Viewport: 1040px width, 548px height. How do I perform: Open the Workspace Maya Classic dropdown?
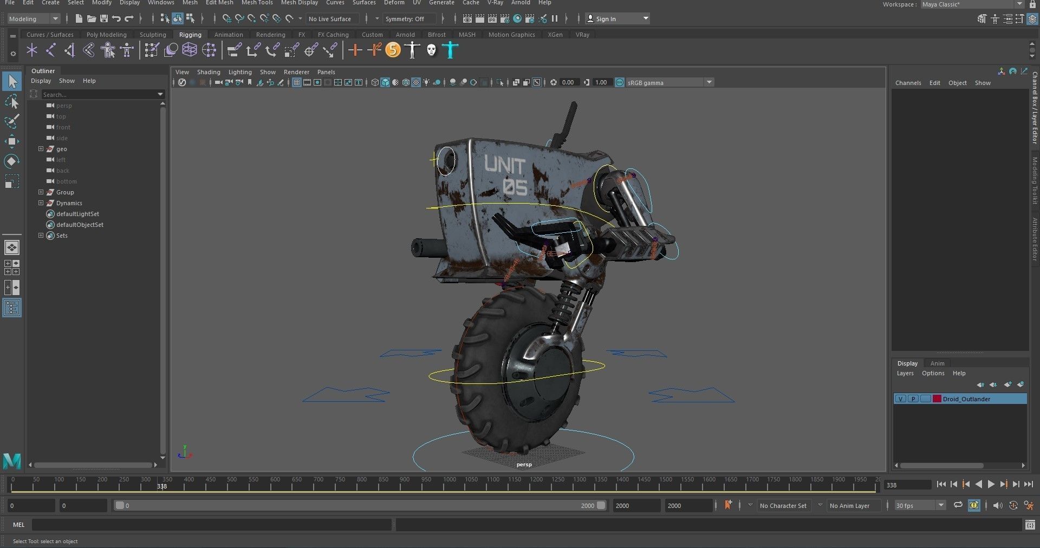[972, 4]
